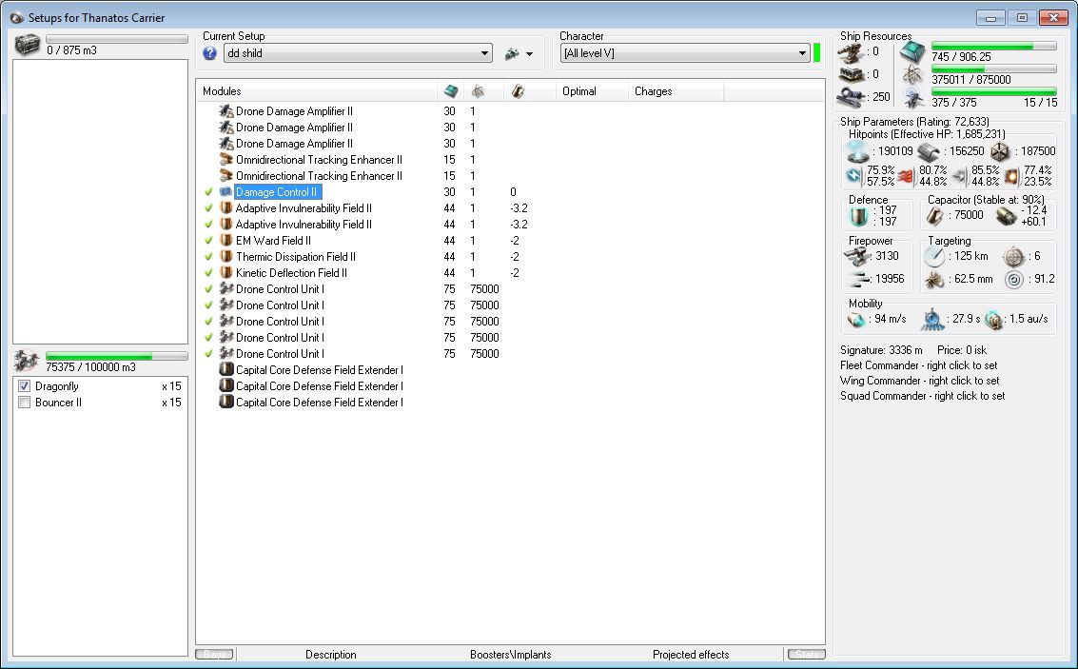This screenshot has width=1078, height=669.
Task: Toggle Thermic Dissipation Field II active checkmark
Action: click(209, 256)
